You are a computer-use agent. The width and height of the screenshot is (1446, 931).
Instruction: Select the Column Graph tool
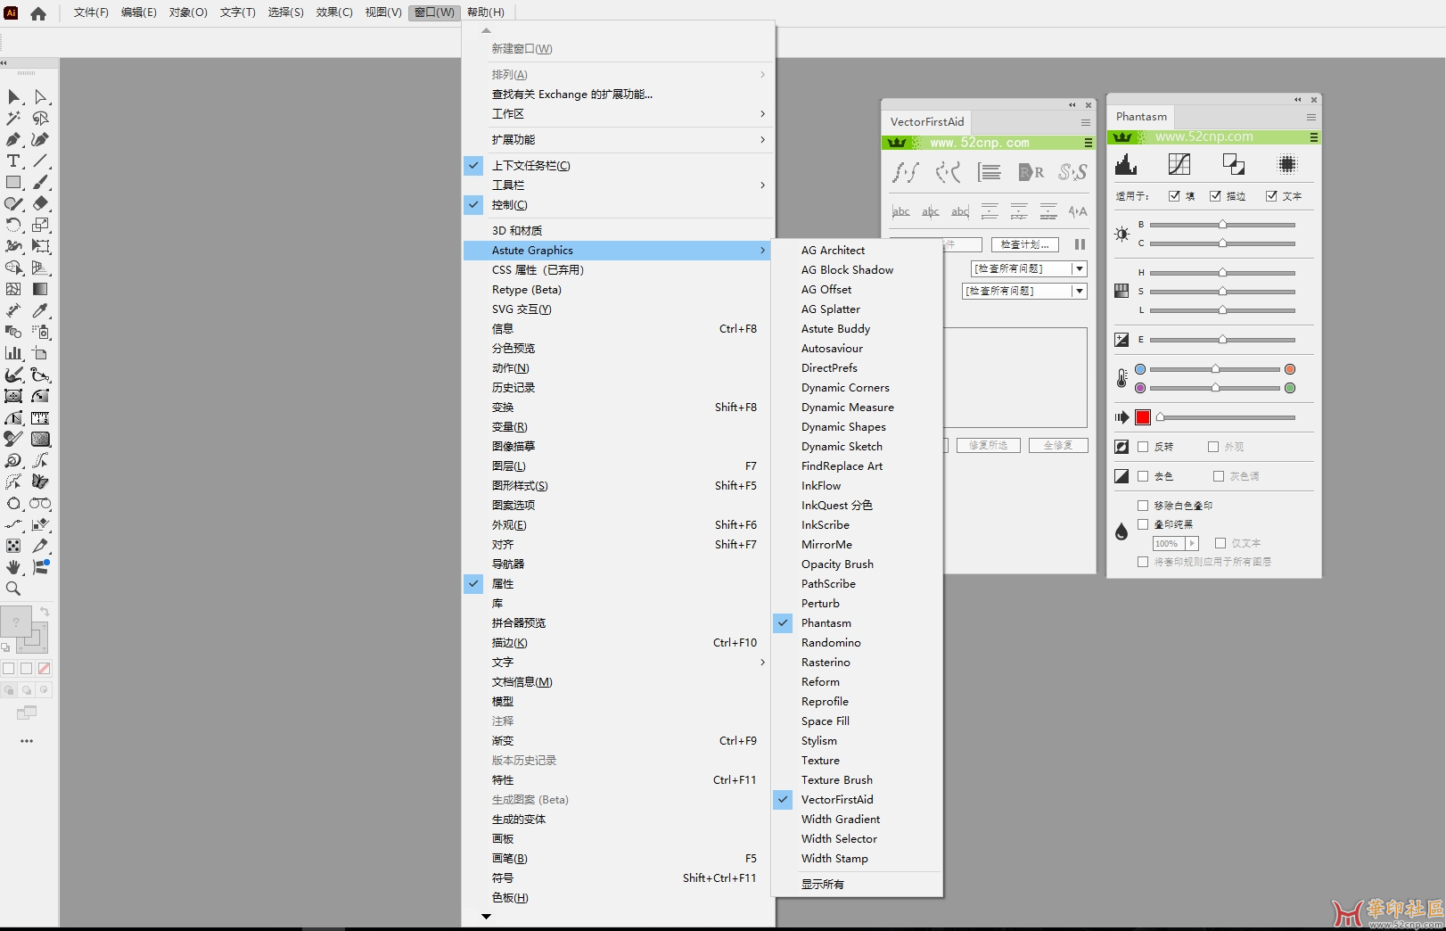(14, 353)
